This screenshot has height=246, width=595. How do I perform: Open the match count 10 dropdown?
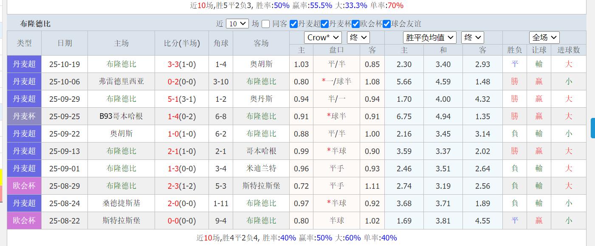[x=237, y=24]
